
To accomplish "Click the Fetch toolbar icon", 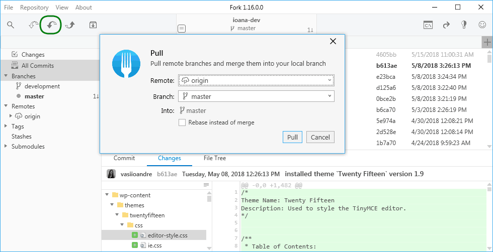I will coord(33,25).
